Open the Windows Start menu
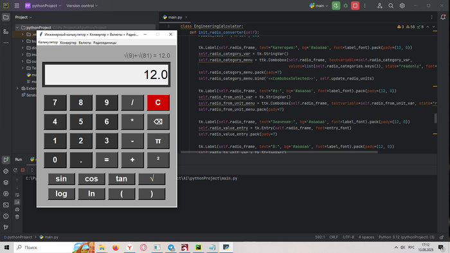This screenshot has height=253, width=450. [x=6, y=247]
